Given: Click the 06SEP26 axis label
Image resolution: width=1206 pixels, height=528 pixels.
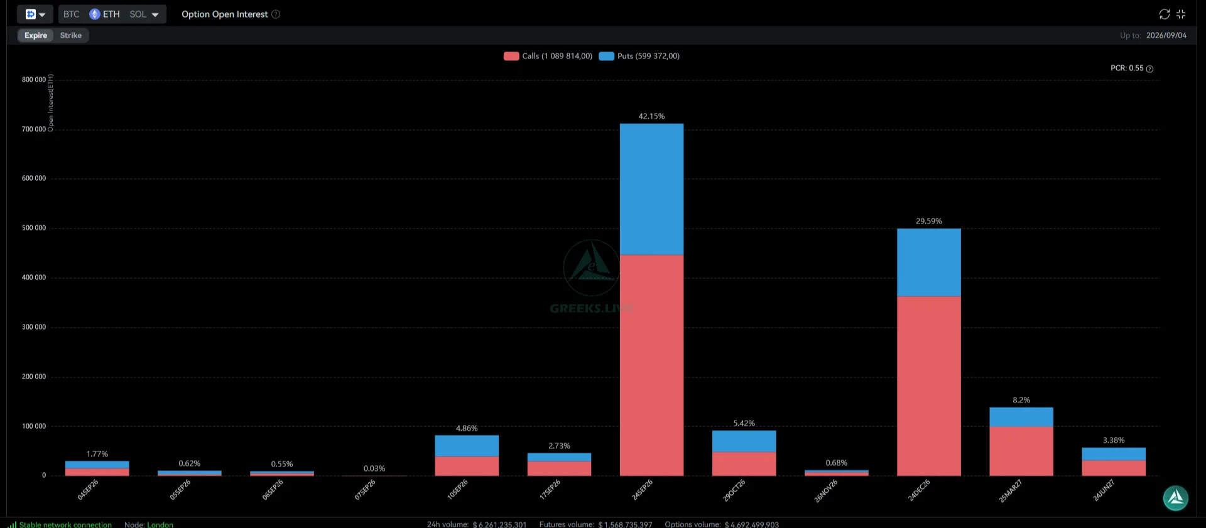Looking at the screenshot, I should click(x=273, y=490).
